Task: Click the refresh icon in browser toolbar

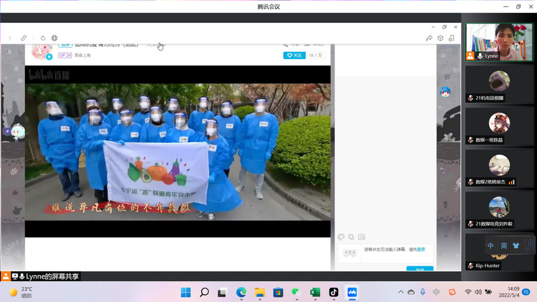Action: pos(43,38)
